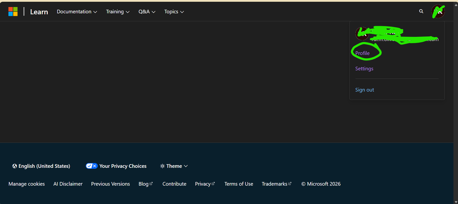Click the page scrollbar down arrow
This screenshot has width=458, height=204.
tap(456, 202)
